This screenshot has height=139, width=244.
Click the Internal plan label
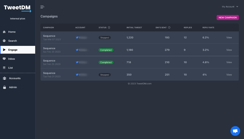(x=18, y=19)
